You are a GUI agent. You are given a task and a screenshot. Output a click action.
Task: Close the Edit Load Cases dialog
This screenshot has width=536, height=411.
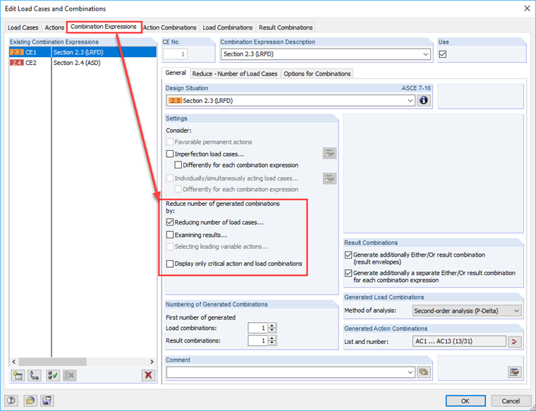(527, 8)
